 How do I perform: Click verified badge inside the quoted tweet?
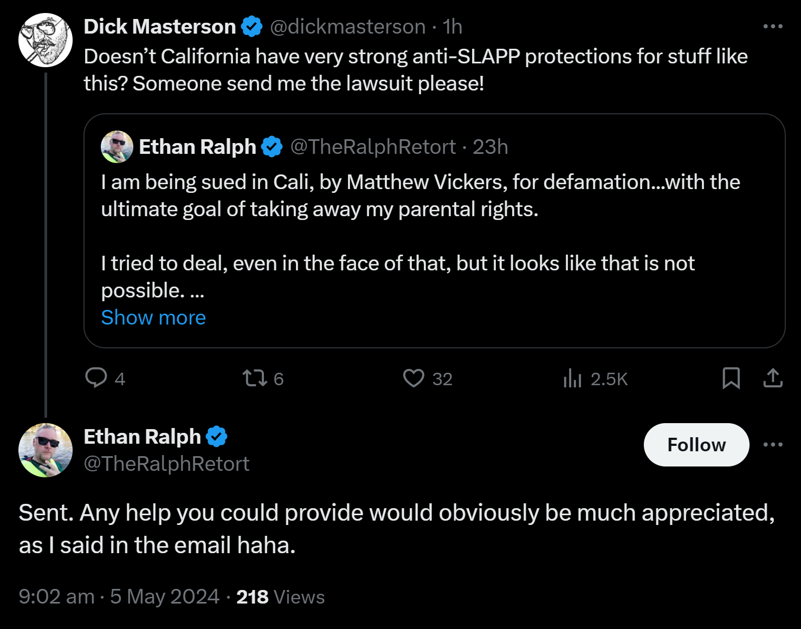(272, 147)
